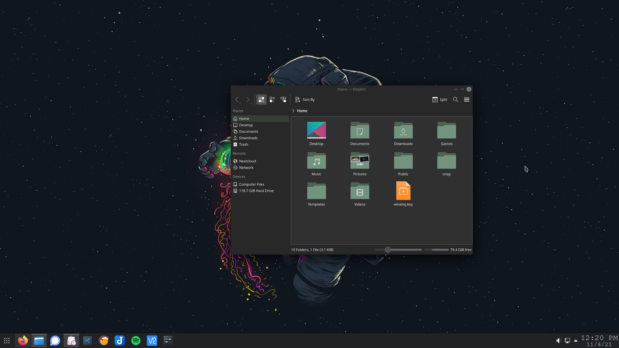Launch Spotify from the taskbar

tap(136, 340)
